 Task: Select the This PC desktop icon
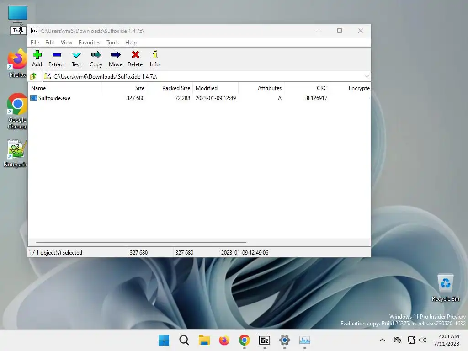tap(18, 14)
